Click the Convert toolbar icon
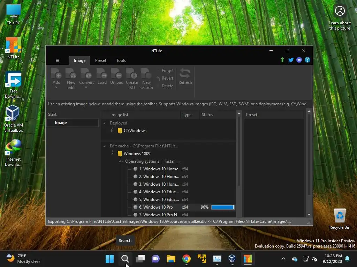 tap(86, 74)
